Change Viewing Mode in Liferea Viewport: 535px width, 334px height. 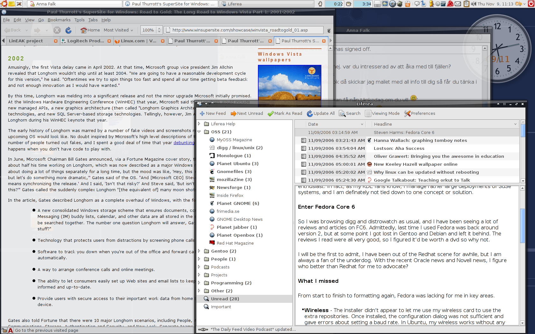click(x=382, y=114)
